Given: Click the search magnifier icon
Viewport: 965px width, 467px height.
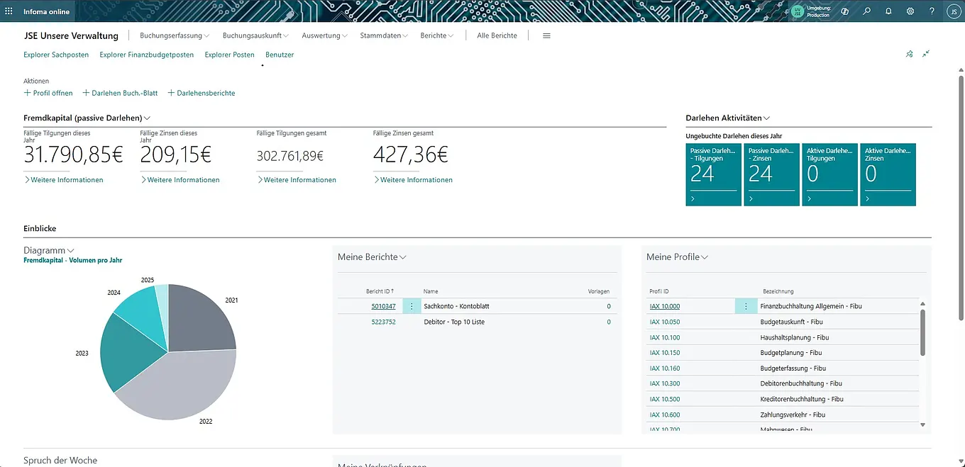Looking at the screenshot, I should coord(866,11).
